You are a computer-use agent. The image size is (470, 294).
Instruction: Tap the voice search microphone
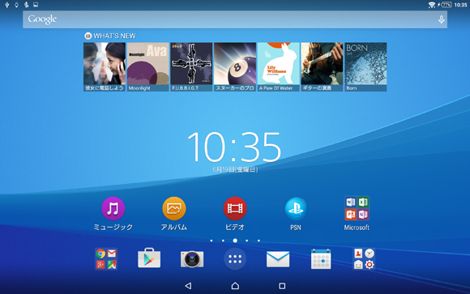441,19
